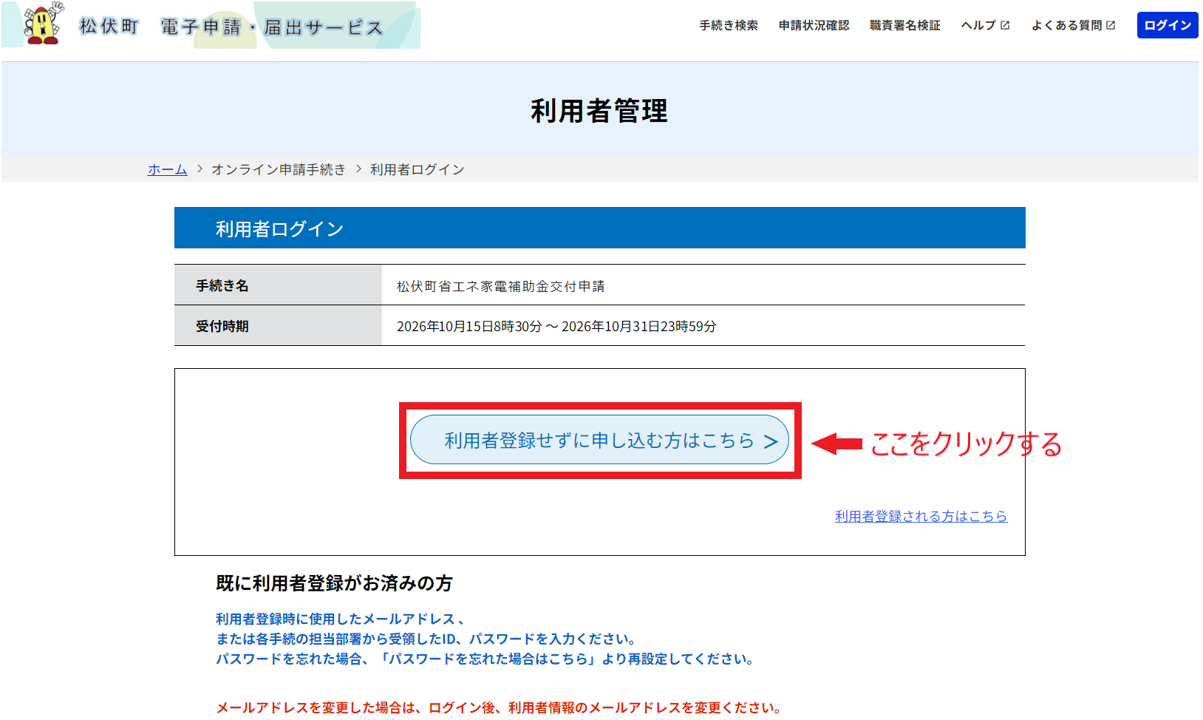The width and height of the screenshot is (1203, 720).
Task: Click the オンライン申請手続き breadcrumb text
Action: (x=279, y=169)
